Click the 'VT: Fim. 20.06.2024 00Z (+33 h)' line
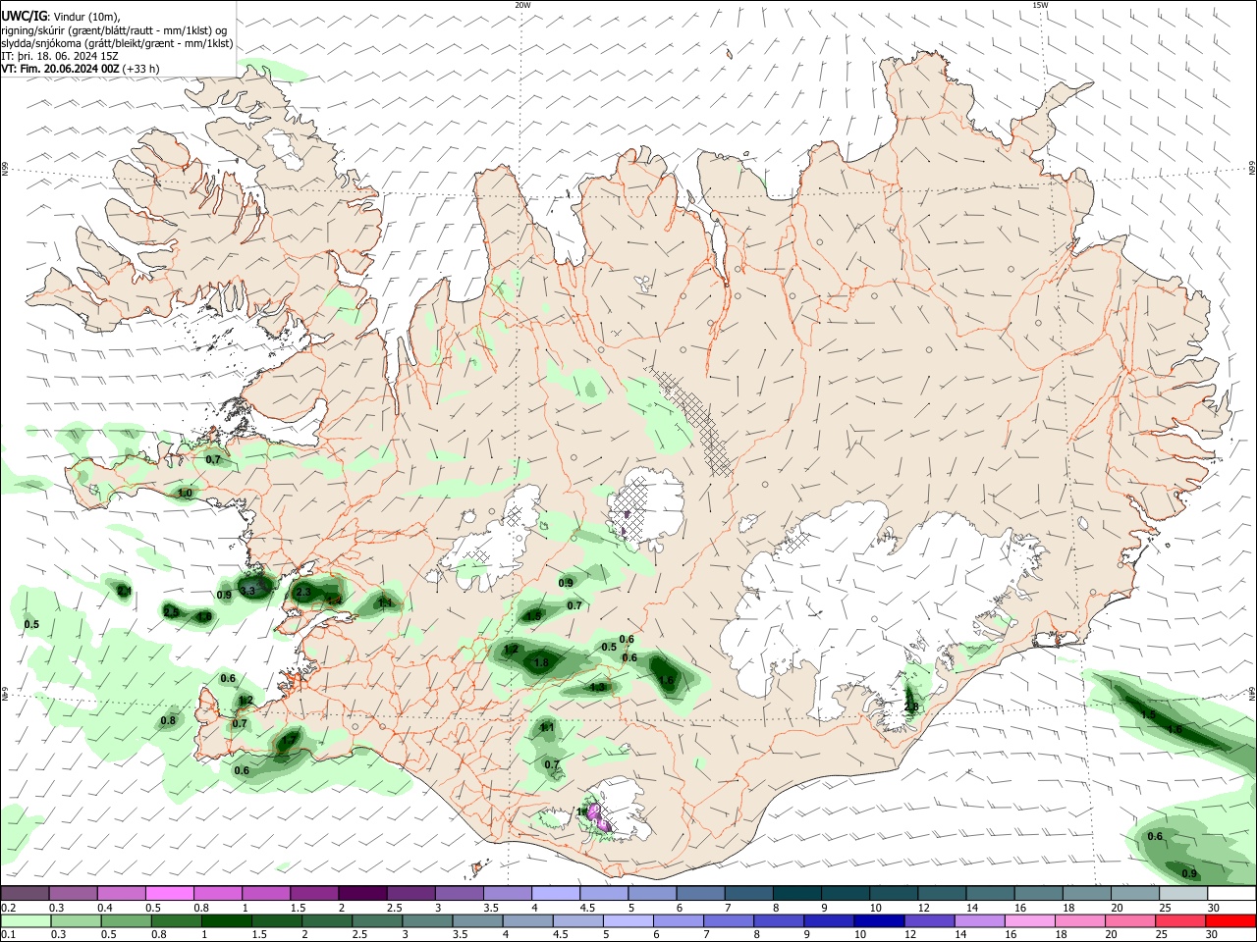The width and height of the screenshot is (1257, 942). coord(80,70)
